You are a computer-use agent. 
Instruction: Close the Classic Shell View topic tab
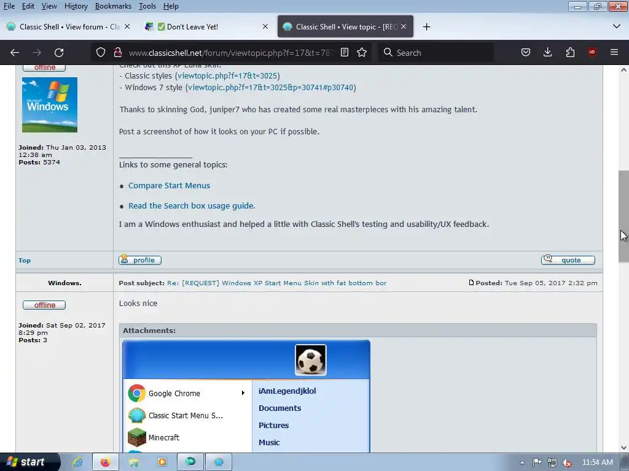[x=404, y=26]
